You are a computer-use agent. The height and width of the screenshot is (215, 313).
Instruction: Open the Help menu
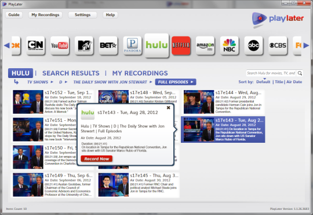click(x=110, y=14)
